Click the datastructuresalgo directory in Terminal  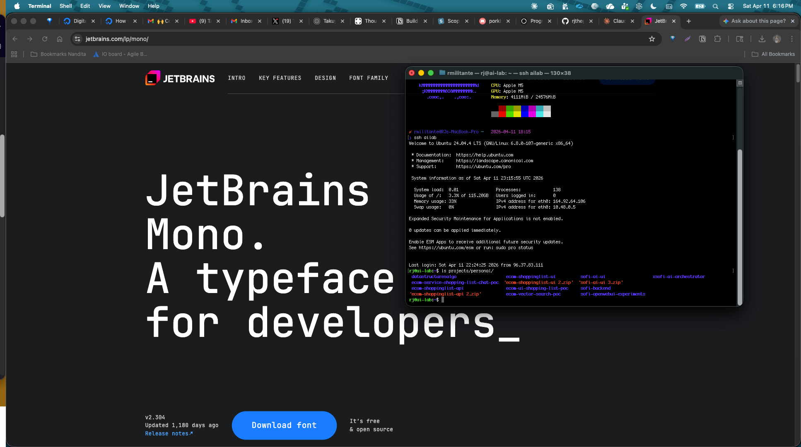point(434,276)
